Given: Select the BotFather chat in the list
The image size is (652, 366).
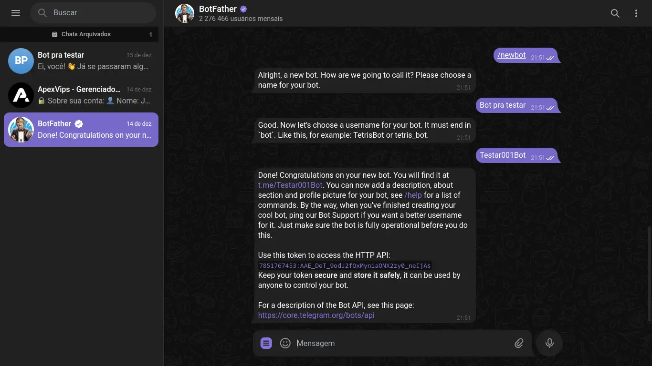Looking at the screenshot, I should pos(81,130).
